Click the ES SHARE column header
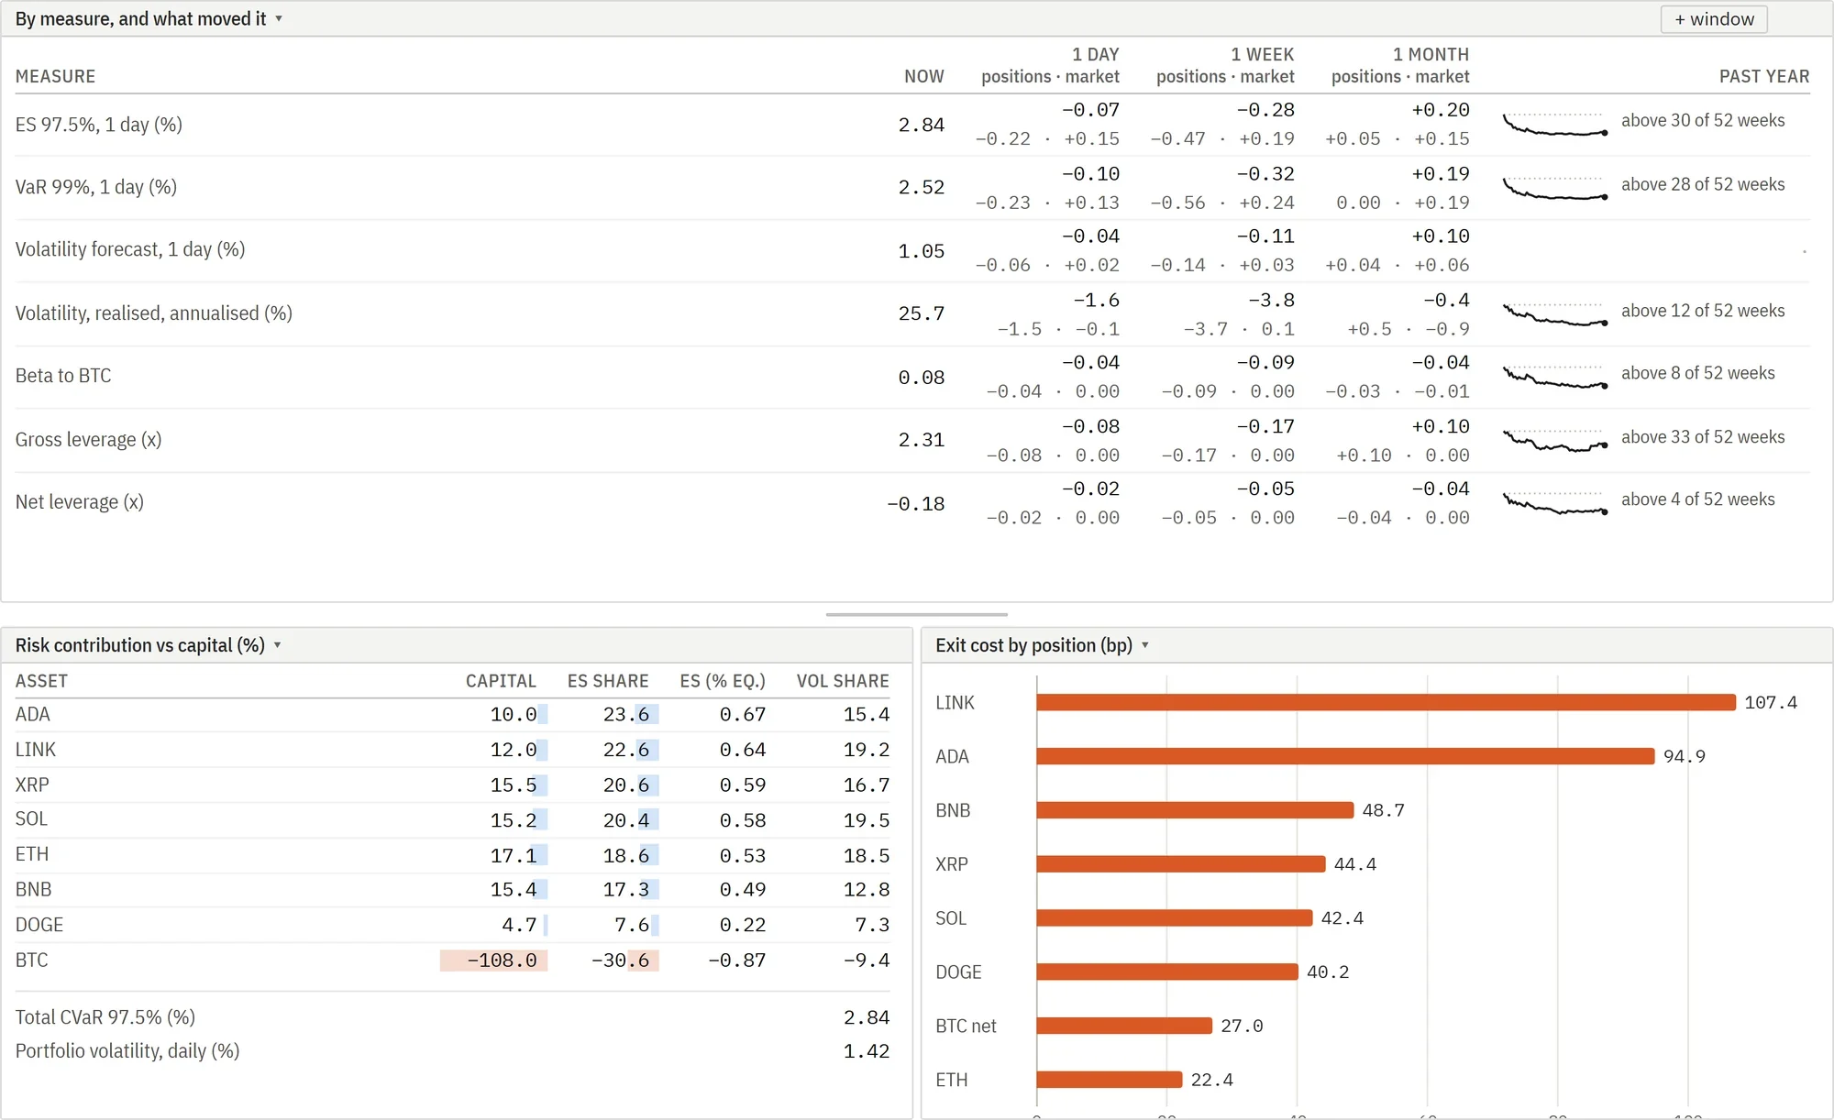This screenshot has width=1834, height=1120. point(608,681)
